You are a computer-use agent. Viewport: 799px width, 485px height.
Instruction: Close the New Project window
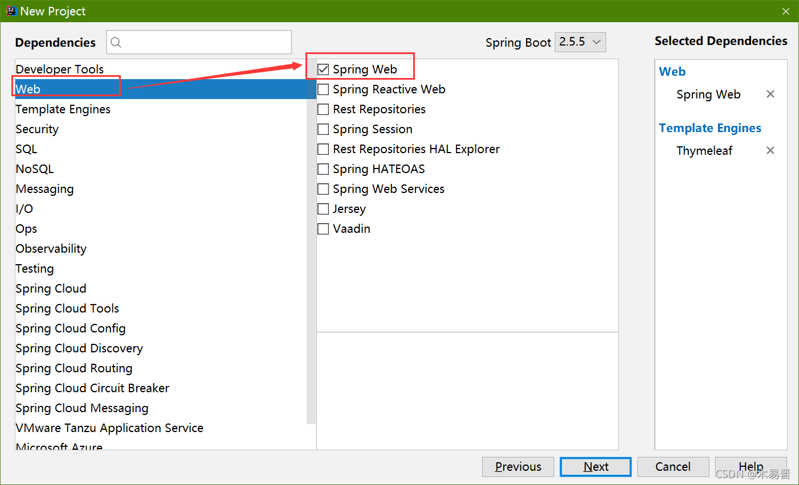pyautogui.click(x=786, y=11)
